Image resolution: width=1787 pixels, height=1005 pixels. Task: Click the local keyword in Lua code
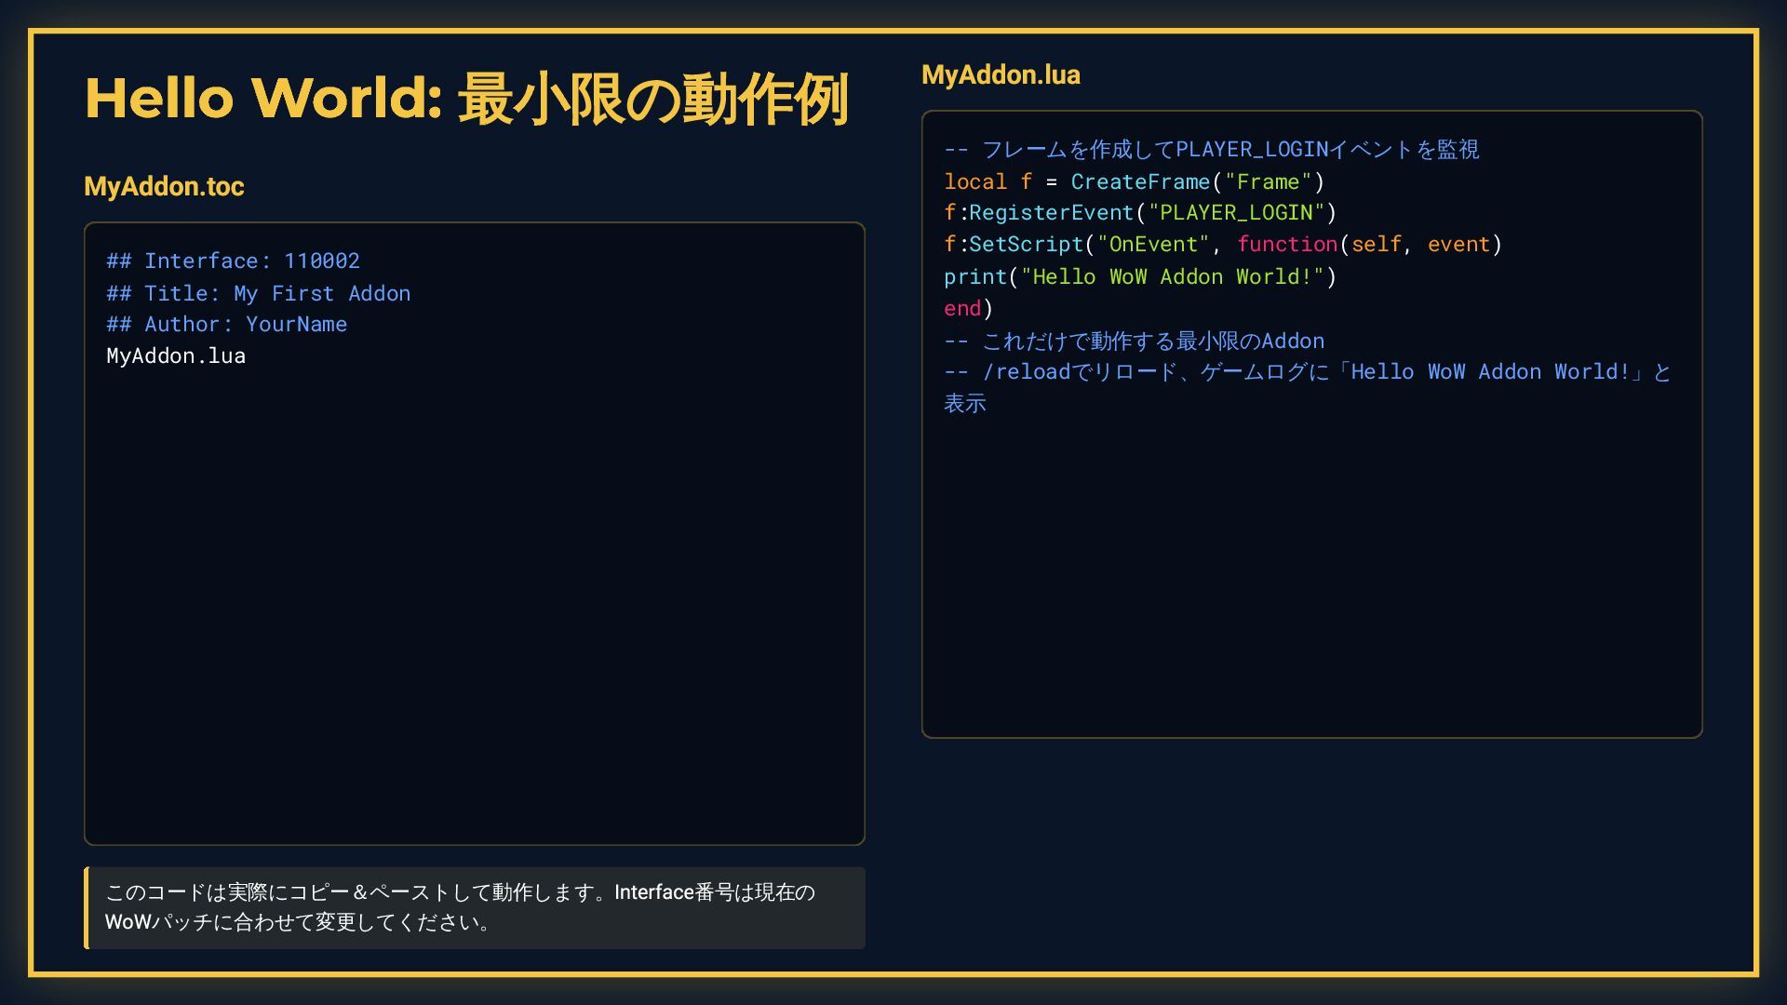pyautogui.click(x=974, y=182)
